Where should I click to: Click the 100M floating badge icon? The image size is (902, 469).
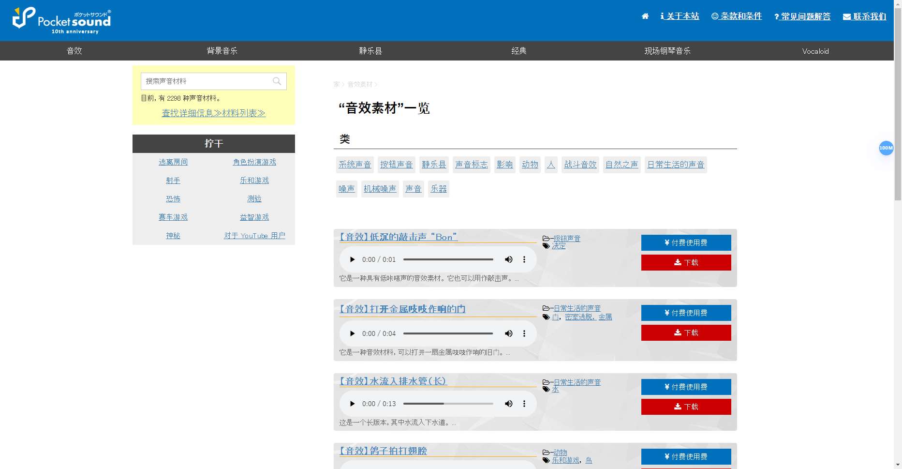tap(886, 148)
